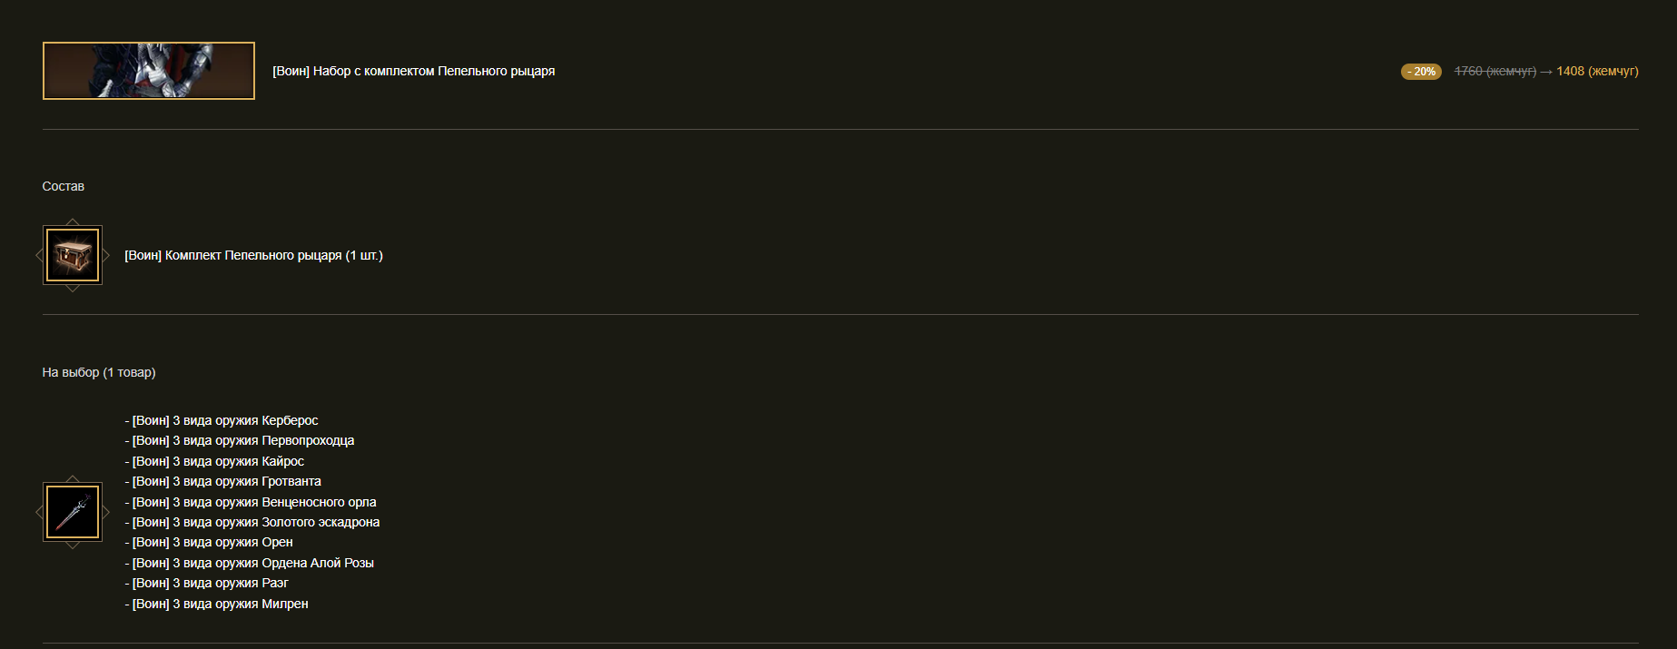Viewport: 1677px width, 649px height.
Task: Choose the 'оружия Венценосного орла' weapon option
Action: [x=251, y=502]
